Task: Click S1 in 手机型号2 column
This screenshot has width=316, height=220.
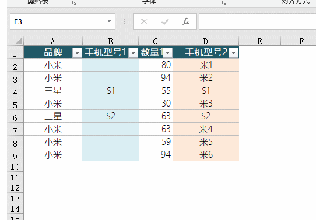Action: (206, 91)
